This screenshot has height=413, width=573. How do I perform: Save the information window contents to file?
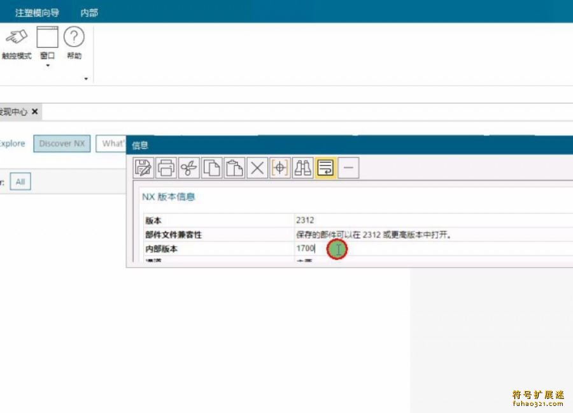(143, 168)
